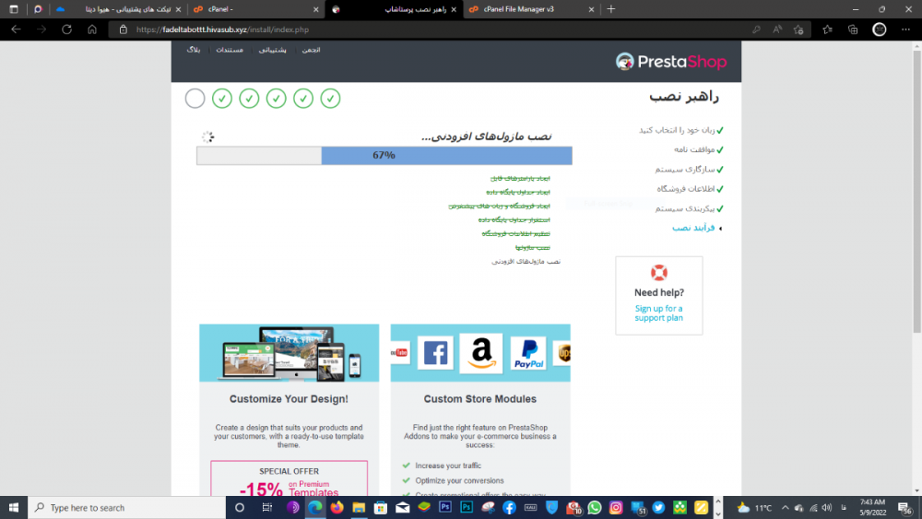Image resolution: width=922 pixels, height=519 pixels.
Task: Click the first green checkmark step circle
Action: point(331,99)
